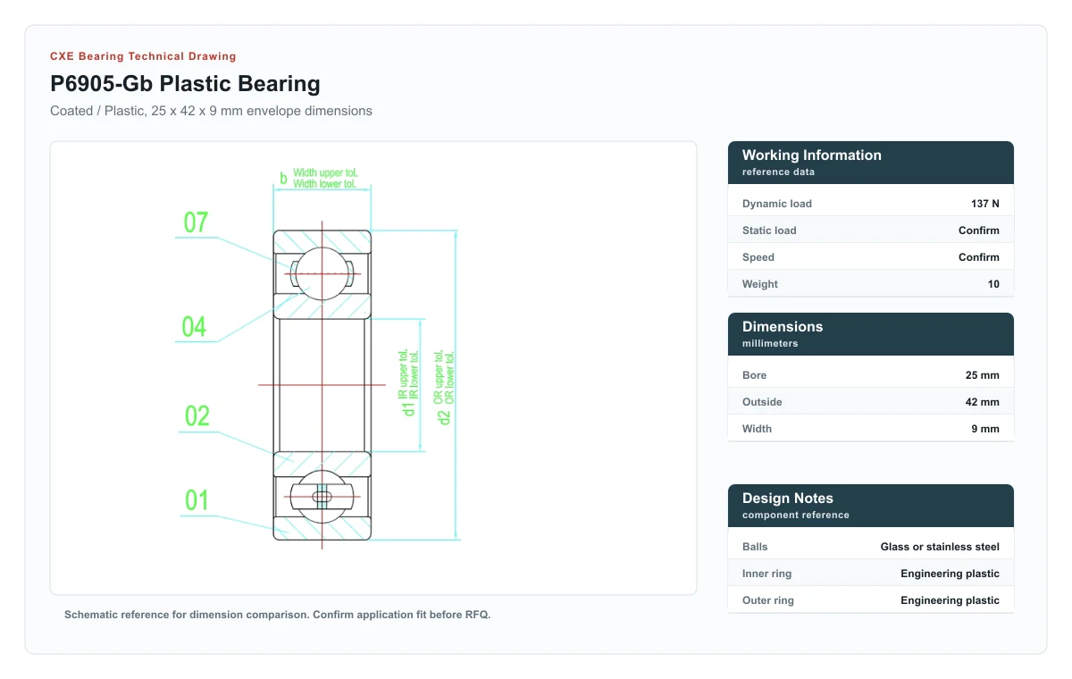Select the Dimensions panel header
The width and height of the screenshot is (1072, 679).
(x=871, y=334)
